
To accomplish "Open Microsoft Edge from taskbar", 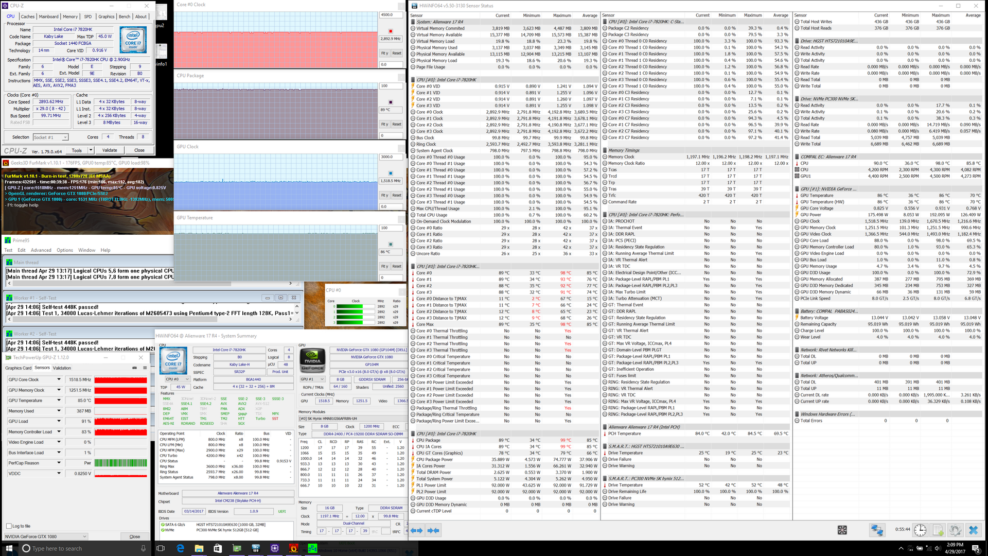I will [181, 548].
